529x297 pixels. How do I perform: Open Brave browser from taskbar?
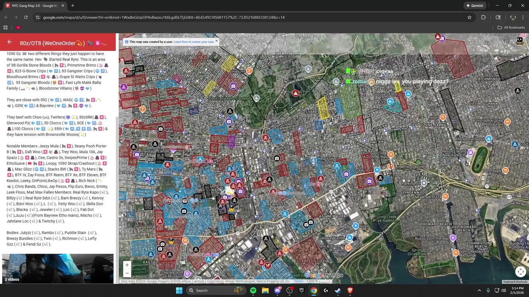(350, 290)
